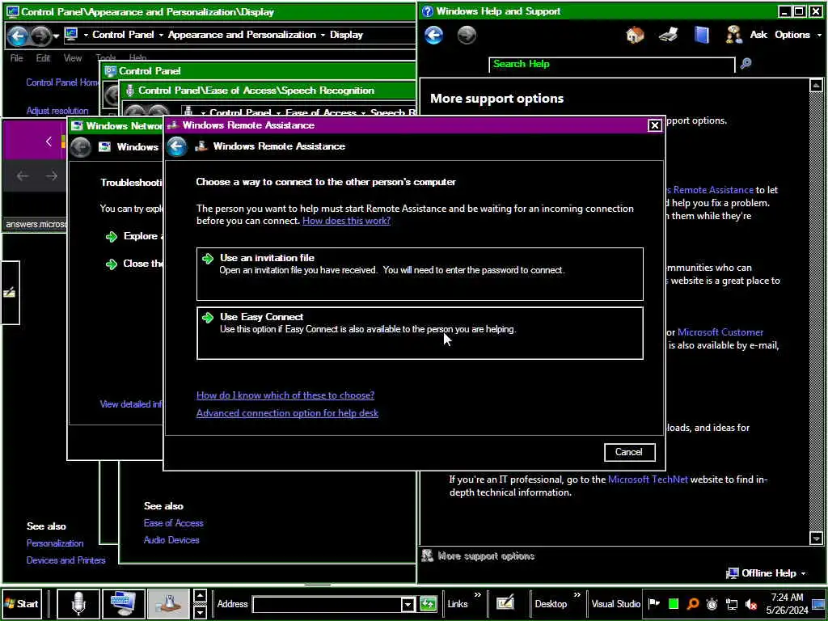Screen dimensions: 828x621
Task: Click green Go/refresh button beside Address bar
Action: pos(429,604)
